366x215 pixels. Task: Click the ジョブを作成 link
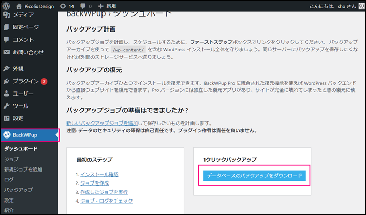pos(95,183)
